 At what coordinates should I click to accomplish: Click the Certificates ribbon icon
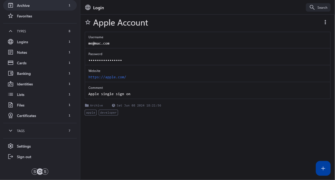pos(11,116)
